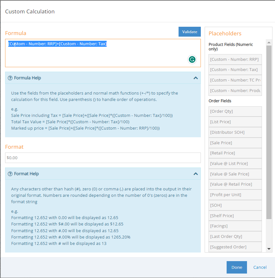Insert the [SOH] placeholder
The height and width of the screenshot is (278, 275).
[x=235, y=205]
